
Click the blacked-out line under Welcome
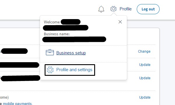coord(66,28)
